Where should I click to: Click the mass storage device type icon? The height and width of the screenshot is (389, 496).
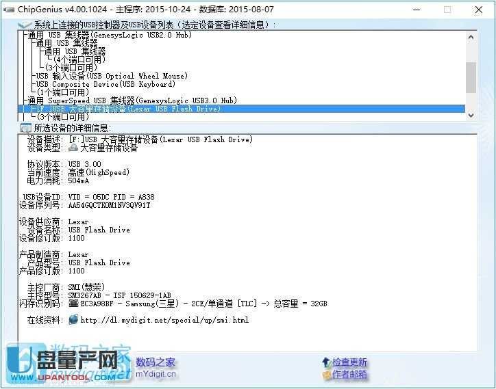pos(73,148)
